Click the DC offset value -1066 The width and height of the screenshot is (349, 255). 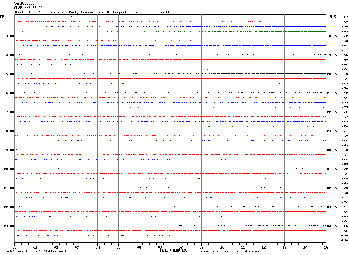(345, 240)
